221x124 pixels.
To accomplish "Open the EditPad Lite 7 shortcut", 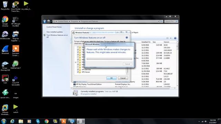I will (16, 65).
